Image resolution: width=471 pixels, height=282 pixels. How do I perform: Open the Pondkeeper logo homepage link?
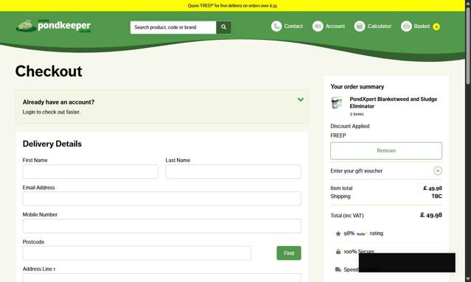53,27
